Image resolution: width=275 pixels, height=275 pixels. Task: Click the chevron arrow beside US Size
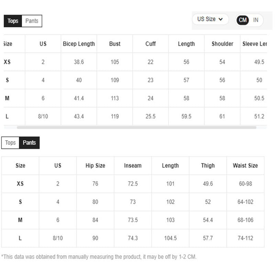(x=221, y=19)
